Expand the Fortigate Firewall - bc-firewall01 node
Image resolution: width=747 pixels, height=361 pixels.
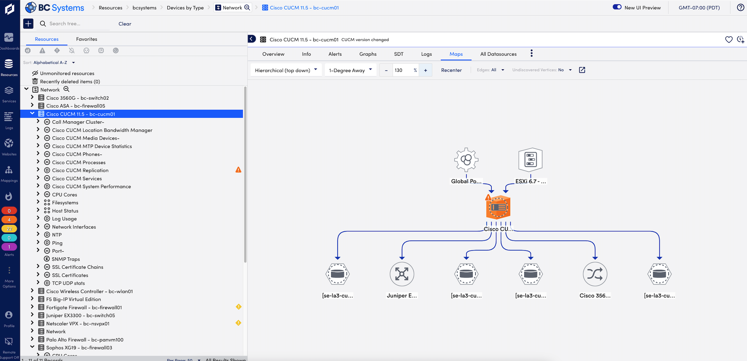32,307
